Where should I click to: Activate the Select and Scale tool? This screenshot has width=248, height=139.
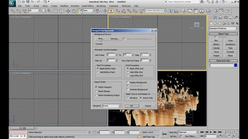[80, 11]
